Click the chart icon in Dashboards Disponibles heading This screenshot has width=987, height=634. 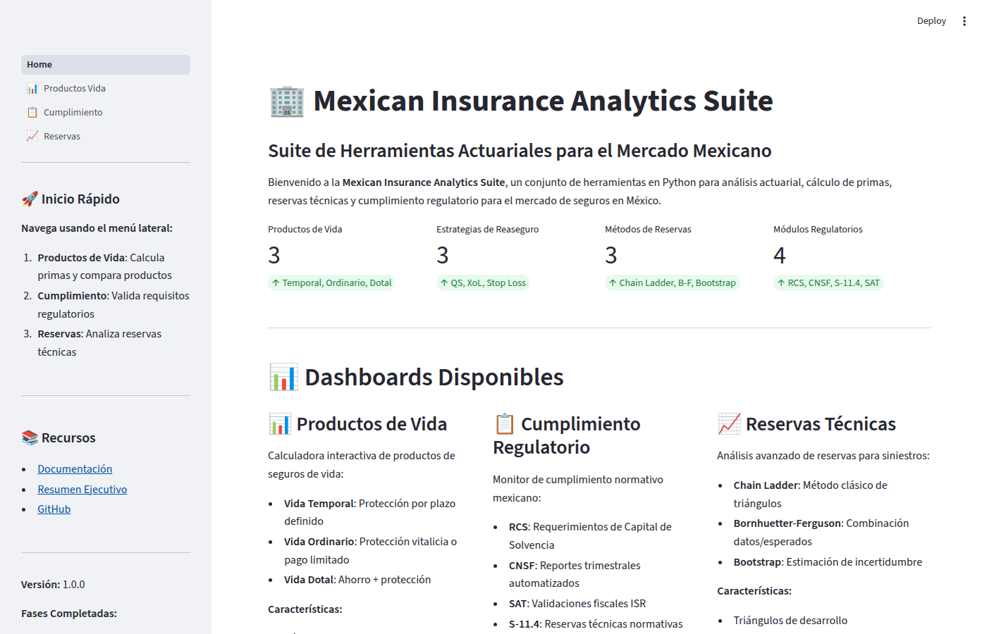283,376
